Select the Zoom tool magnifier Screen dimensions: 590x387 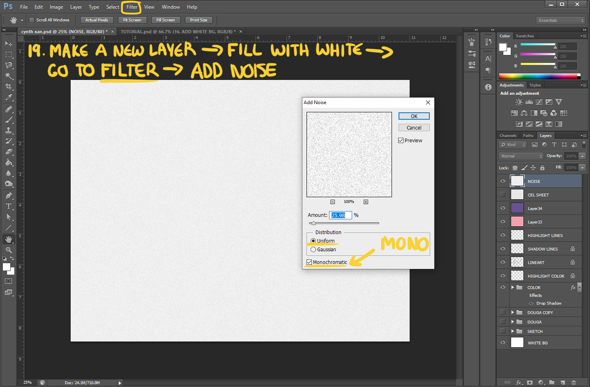point(8,250)
